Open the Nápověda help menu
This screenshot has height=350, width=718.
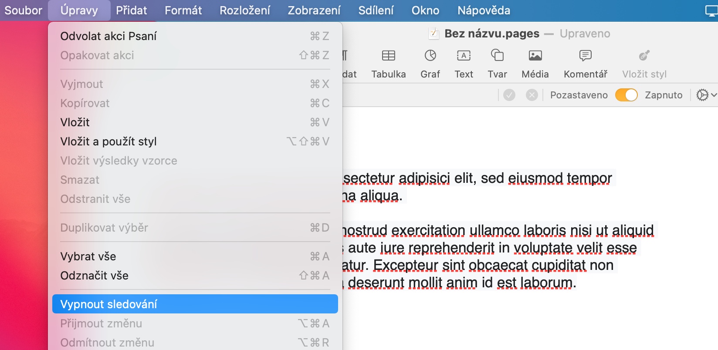pos(484,10)
